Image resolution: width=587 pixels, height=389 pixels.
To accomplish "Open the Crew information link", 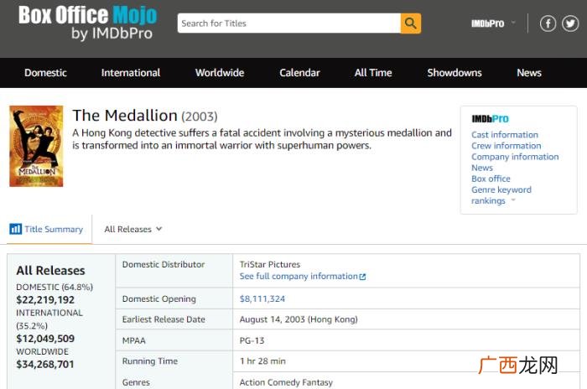I will click(x=506, y=146).
